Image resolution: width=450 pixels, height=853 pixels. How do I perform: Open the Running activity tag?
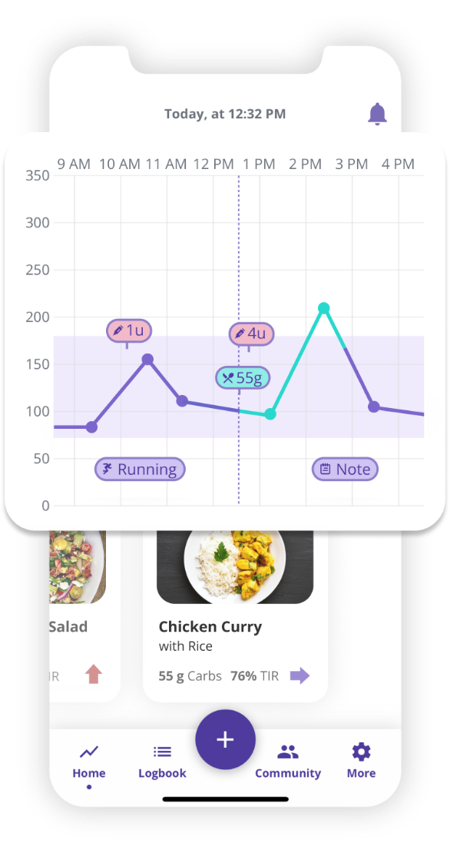click(141, 469)
